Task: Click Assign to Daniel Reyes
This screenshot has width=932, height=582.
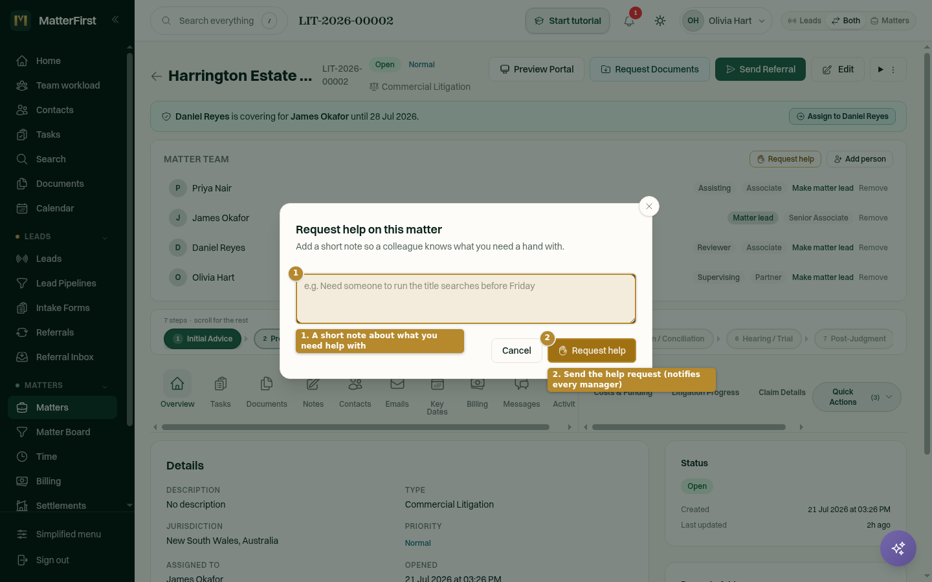Action: tap(843, 116)
